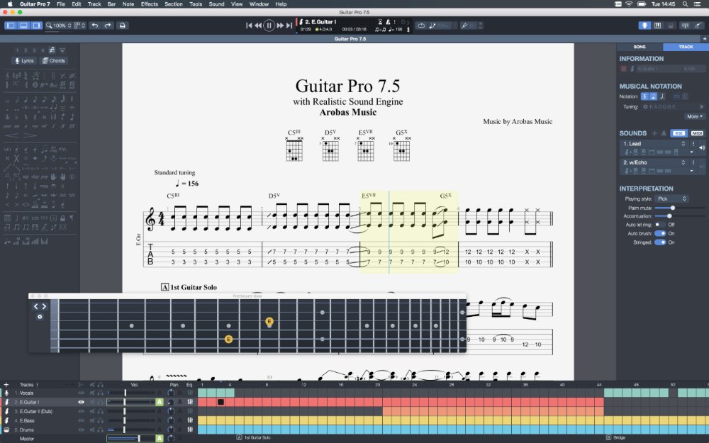Expand the More notation options
Screen dimensions: 709x443
pyautogui.click(x=694, y=116)
